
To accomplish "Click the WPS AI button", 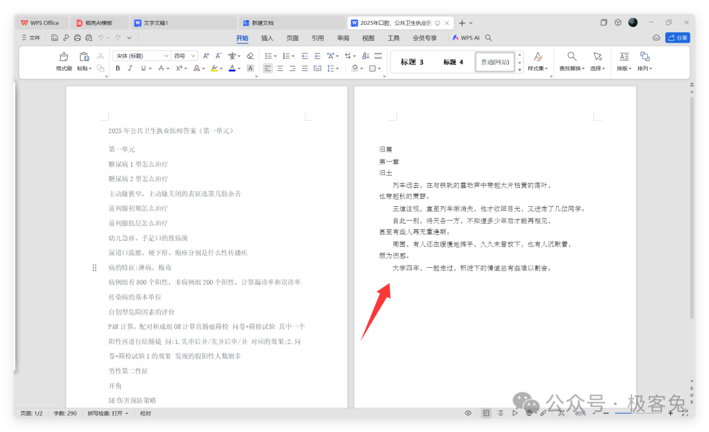I will point(465,38).
